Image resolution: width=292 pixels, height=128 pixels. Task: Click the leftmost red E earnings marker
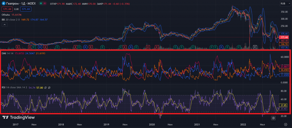[x=18, y=47]
